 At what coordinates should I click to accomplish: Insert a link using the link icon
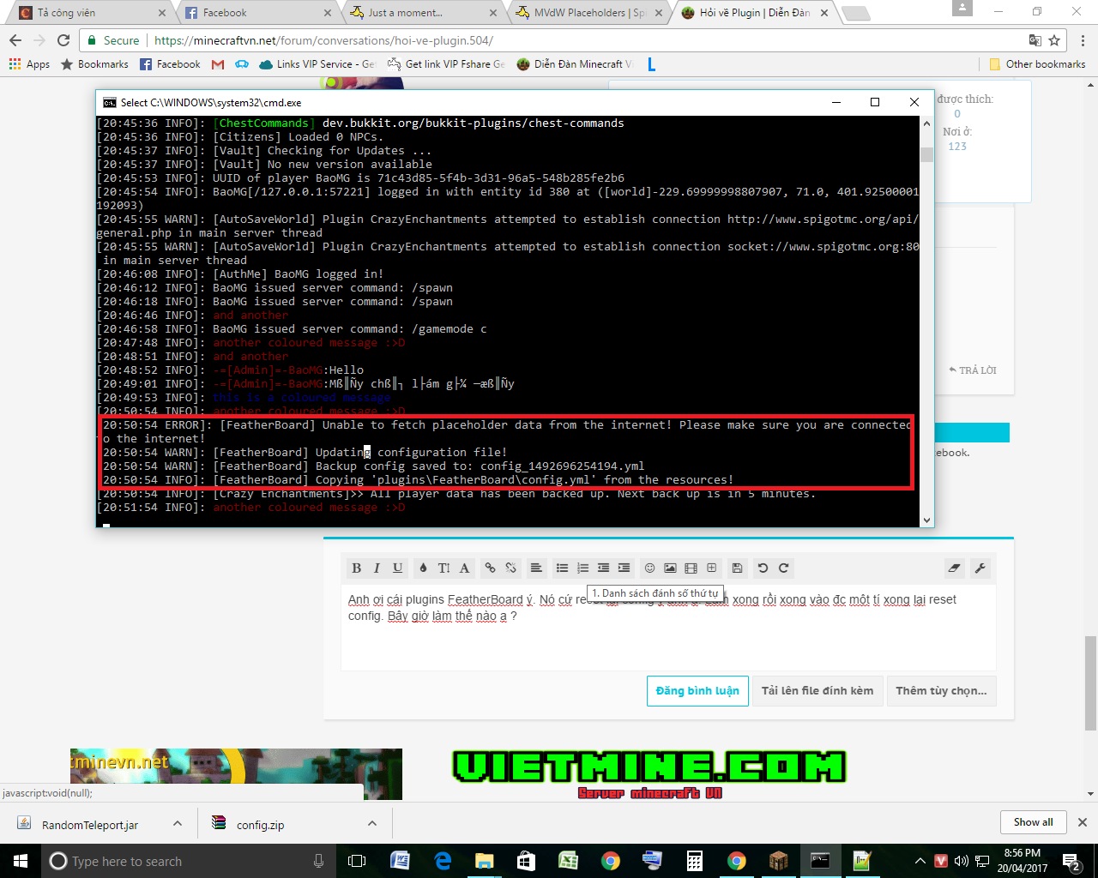tap(489, 568)
